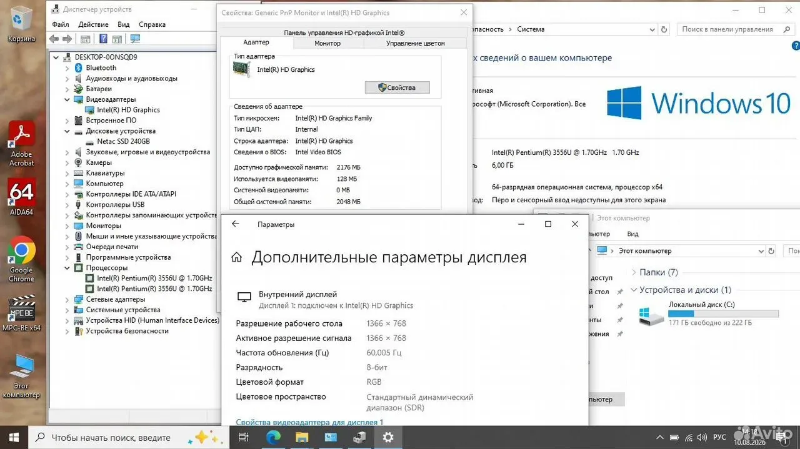
Task: Go back using the Settings window arrow
Action: tap(236, 224)
